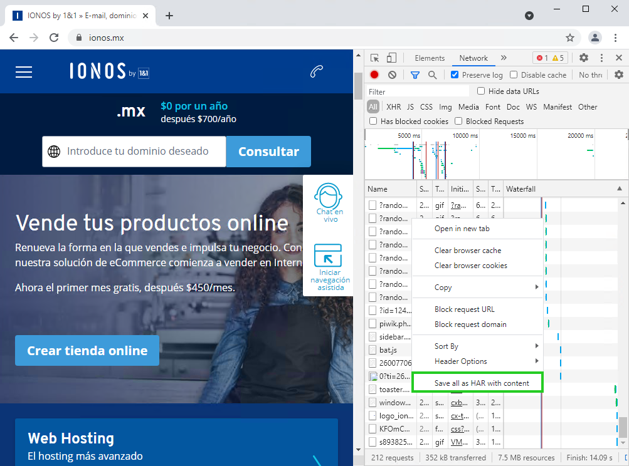Stop recording network log

pos(374,75)
